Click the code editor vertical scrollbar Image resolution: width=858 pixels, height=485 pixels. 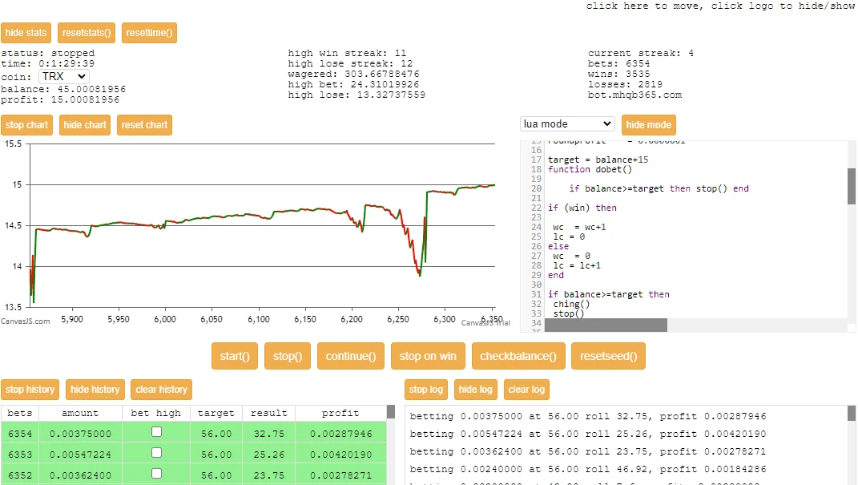point(852,186)
